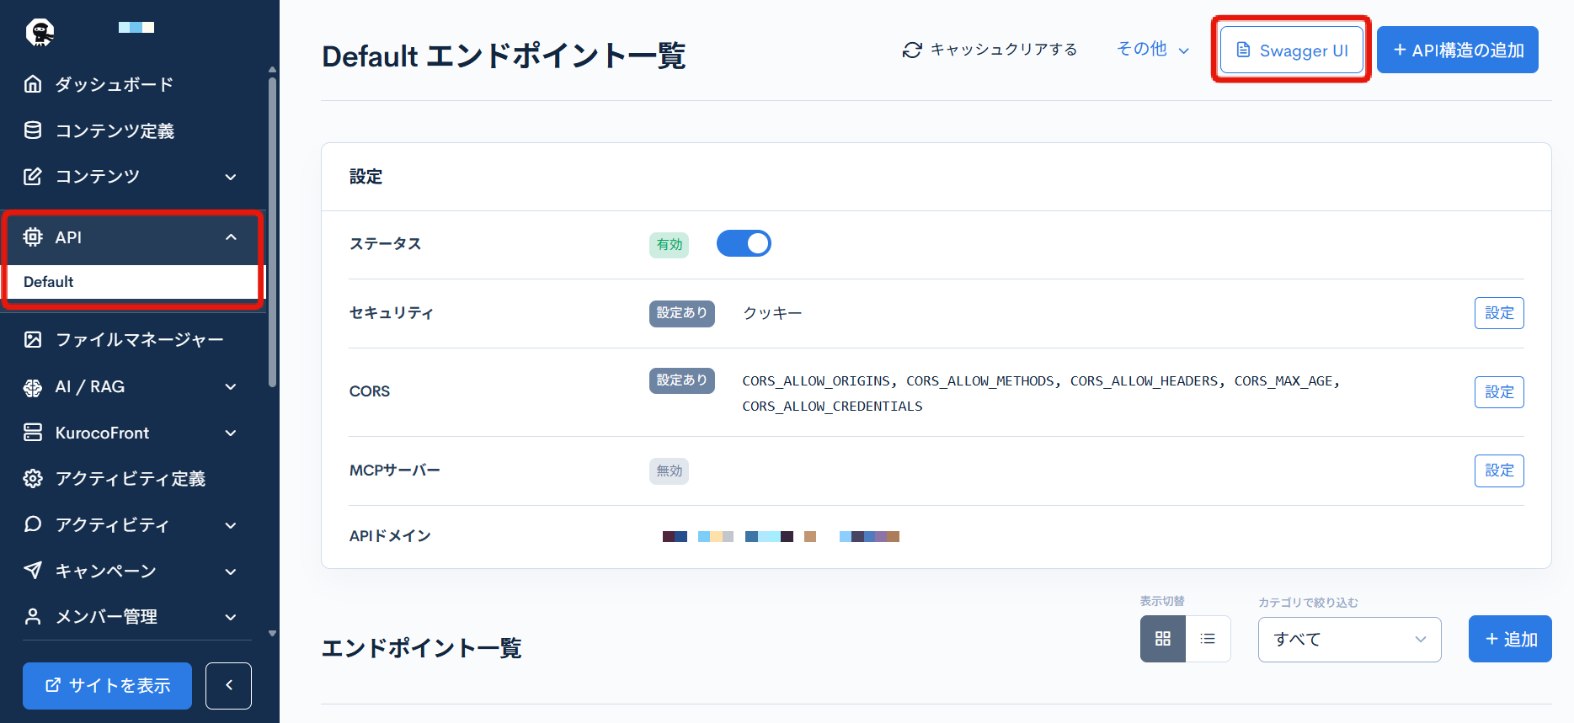Click the CORS_ALLOW_CREDENTIALS text

pyautogui.click(x=832, y=407)
